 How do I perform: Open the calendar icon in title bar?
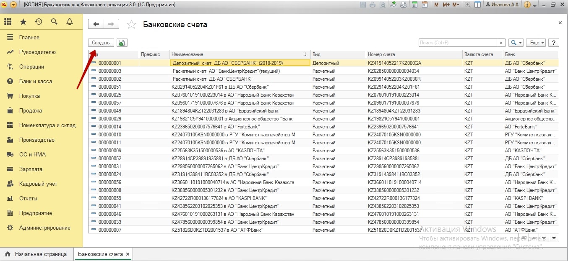pos(425,5)
